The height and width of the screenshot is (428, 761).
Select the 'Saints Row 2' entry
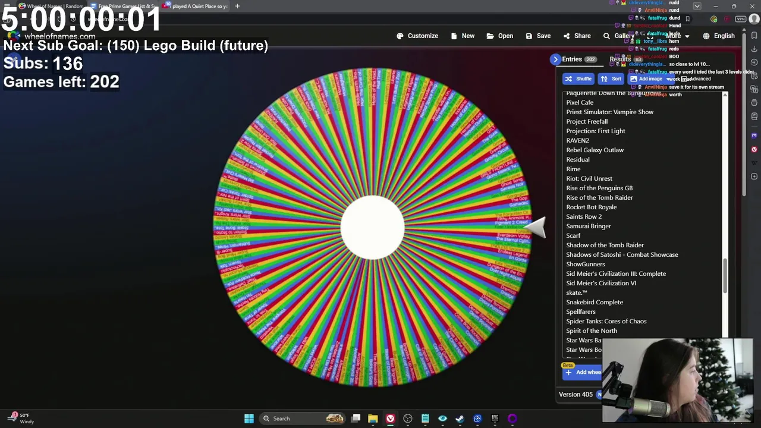click(x=583, y=216)
